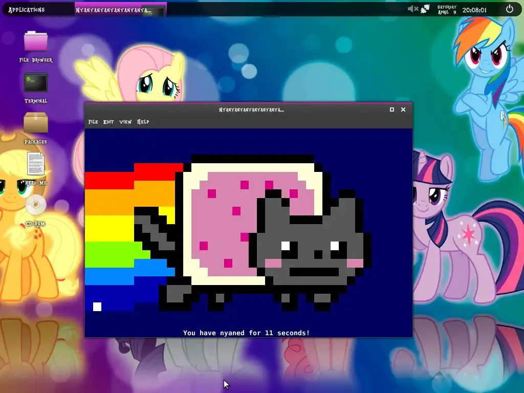
Task: Click the Saturday April 9 date
Action: click(x=447, y=10)
